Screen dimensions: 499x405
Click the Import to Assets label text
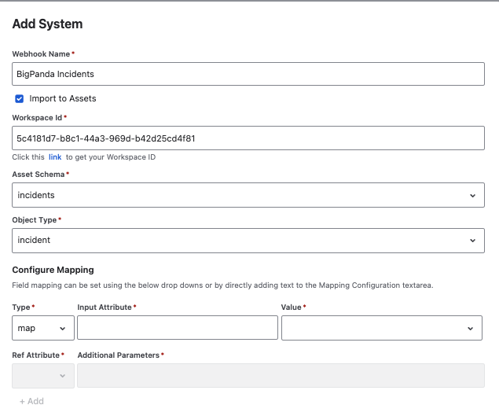[x=63, y=99]
